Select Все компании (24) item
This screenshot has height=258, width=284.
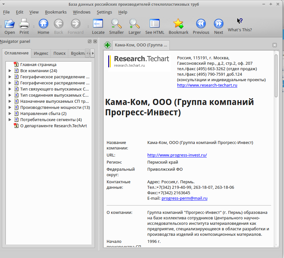[x=39, y=71]
